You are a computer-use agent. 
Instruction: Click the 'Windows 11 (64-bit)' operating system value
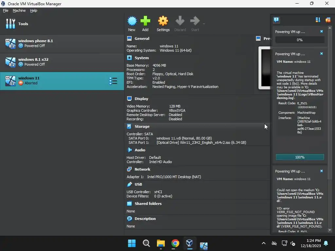coord(176,50)
